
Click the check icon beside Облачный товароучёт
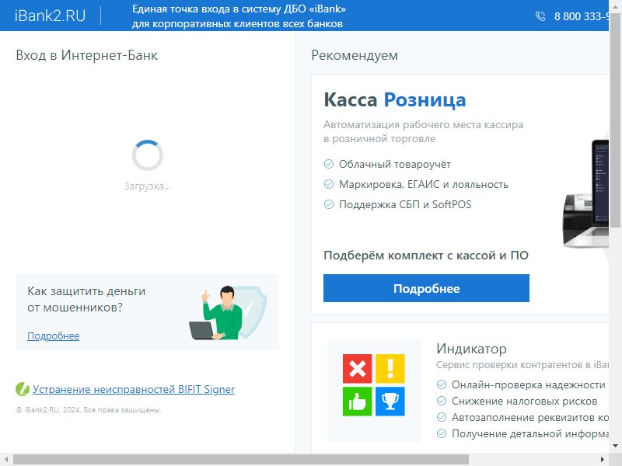pyautogui.click(x=329, y=164)
